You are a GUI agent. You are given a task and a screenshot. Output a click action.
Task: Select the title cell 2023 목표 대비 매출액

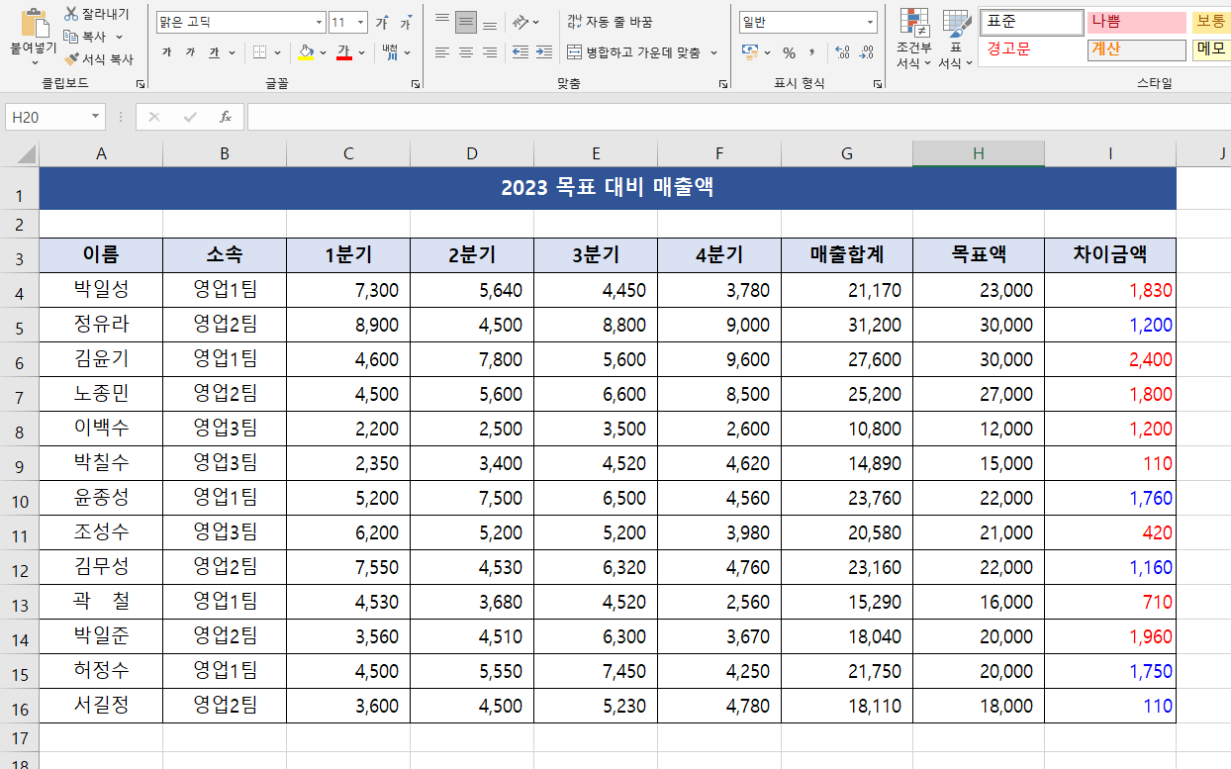pos(608,188)
